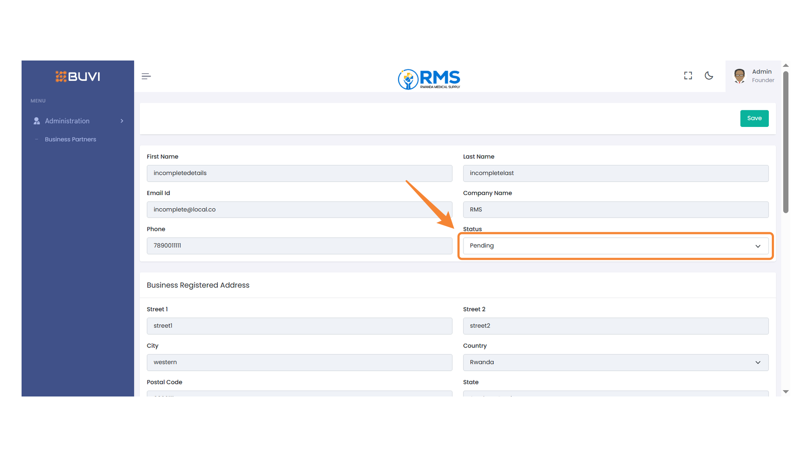Click the Street 2 input field
The height and width of the screenshot is (457, 812).
(615, 326)
